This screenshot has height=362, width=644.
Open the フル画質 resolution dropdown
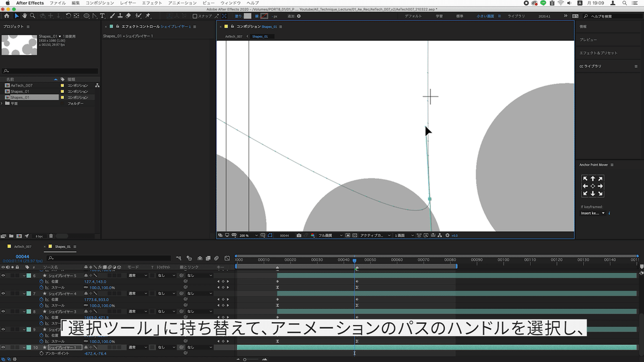[x=330, y=235]
